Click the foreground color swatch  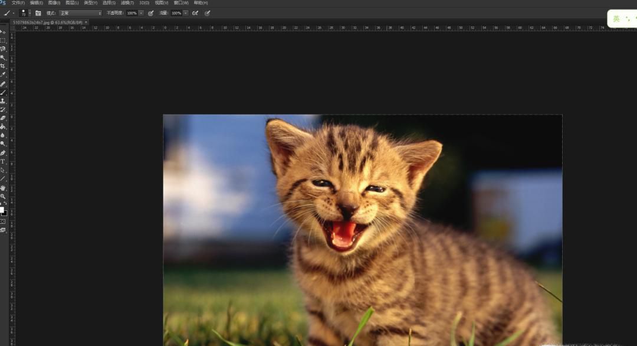pos(2,209)
